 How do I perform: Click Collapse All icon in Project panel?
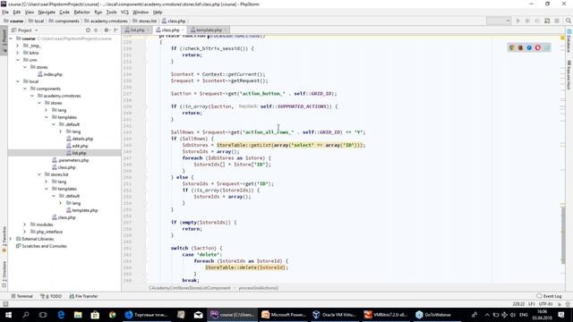96,30
